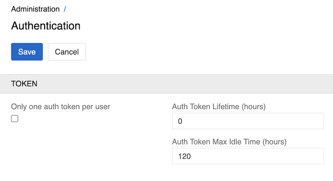
Task: Click the Save button
Action: pyautogui.click(x=27, y=52)
